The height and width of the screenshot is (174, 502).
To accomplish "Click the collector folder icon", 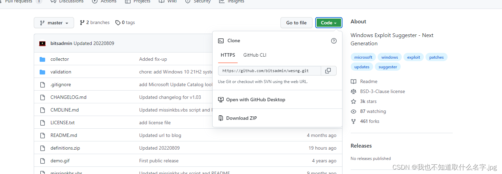I will [x=42, y=59].
